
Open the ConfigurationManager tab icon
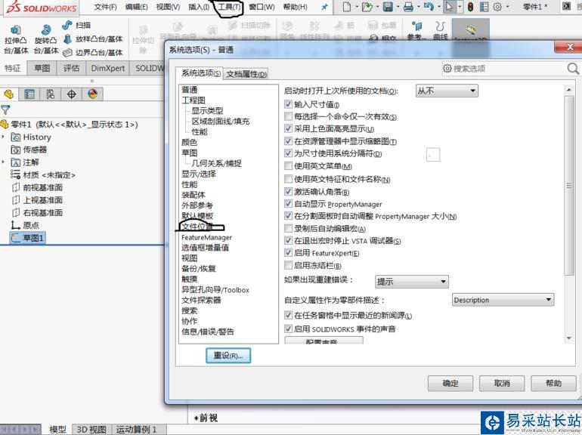pyautogui.click(x=50, y=94)
